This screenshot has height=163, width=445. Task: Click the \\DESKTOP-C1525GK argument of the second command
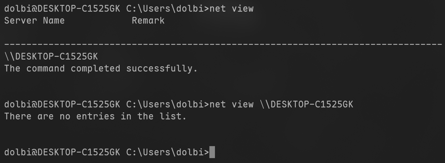click(x=306, y=104)
